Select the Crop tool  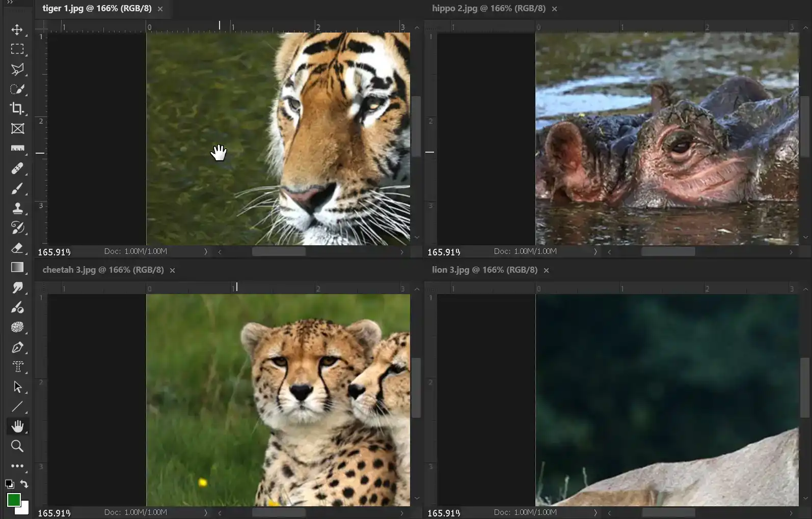pos(17,108)
